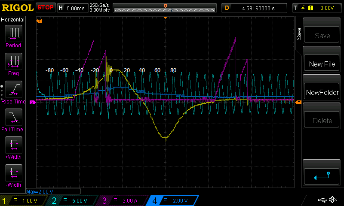
Task: Click the red STOP run status indicator
Action: point(46,7)
